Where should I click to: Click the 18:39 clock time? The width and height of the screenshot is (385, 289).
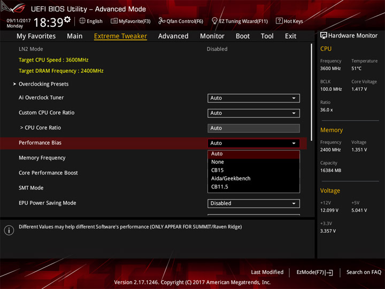tap(48, 22)
